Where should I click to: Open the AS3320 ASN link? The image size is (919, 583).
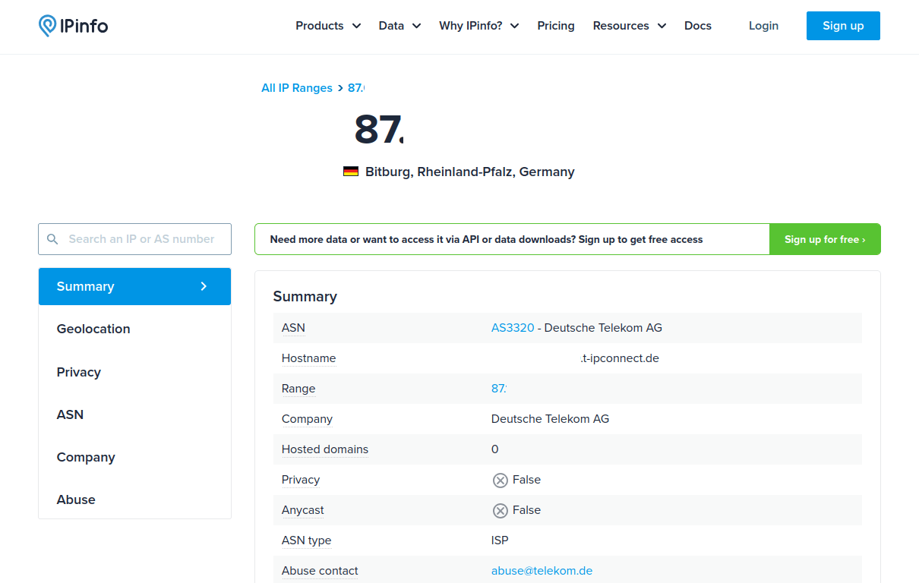pos(513,328)
